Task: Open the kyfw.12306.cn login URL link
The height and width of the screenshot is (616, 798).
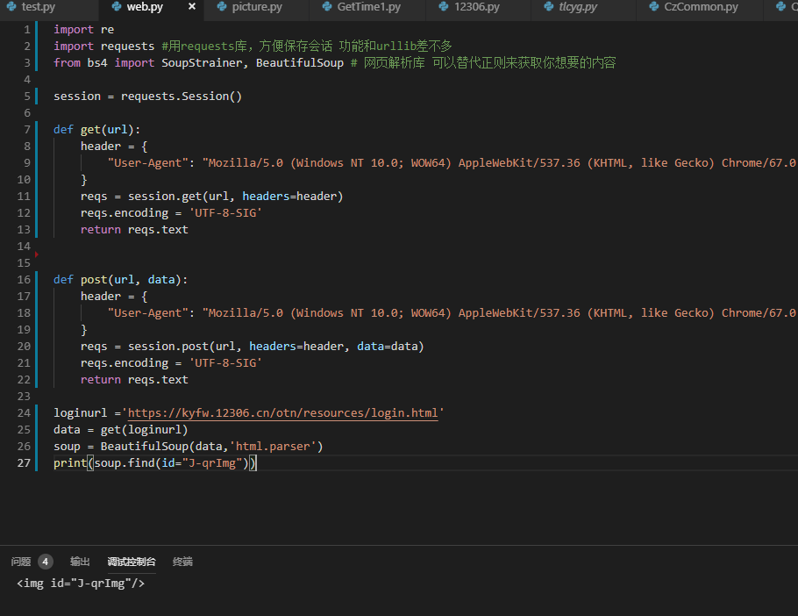Action: [282, 413]
